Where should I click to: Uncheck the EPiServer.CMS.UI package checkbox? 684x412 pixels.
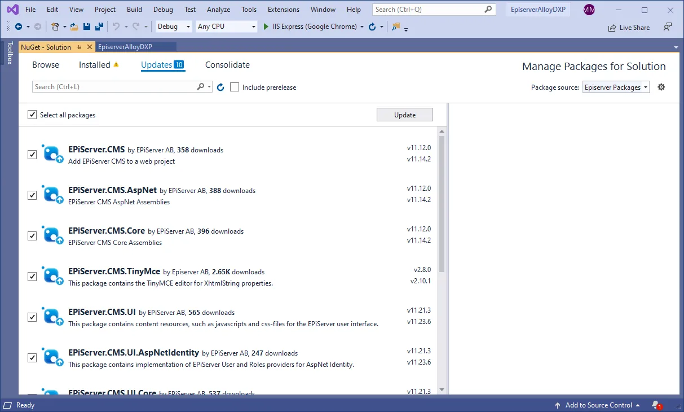pos(32,317)
